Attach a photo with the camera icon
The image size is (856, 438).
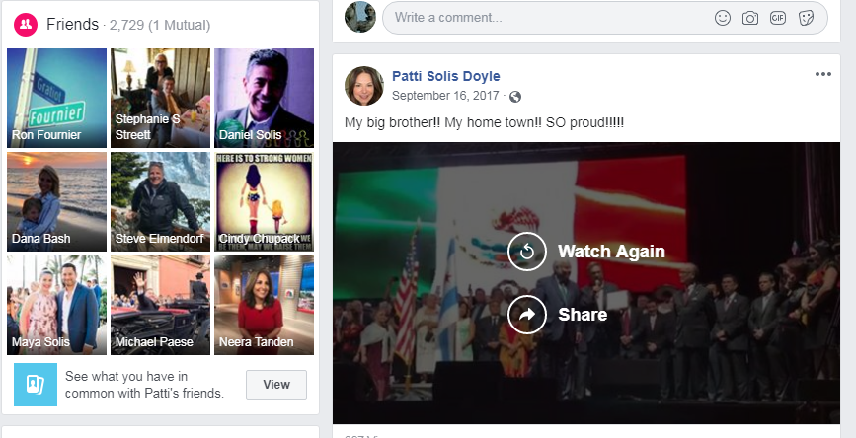[x=750, y=18]
